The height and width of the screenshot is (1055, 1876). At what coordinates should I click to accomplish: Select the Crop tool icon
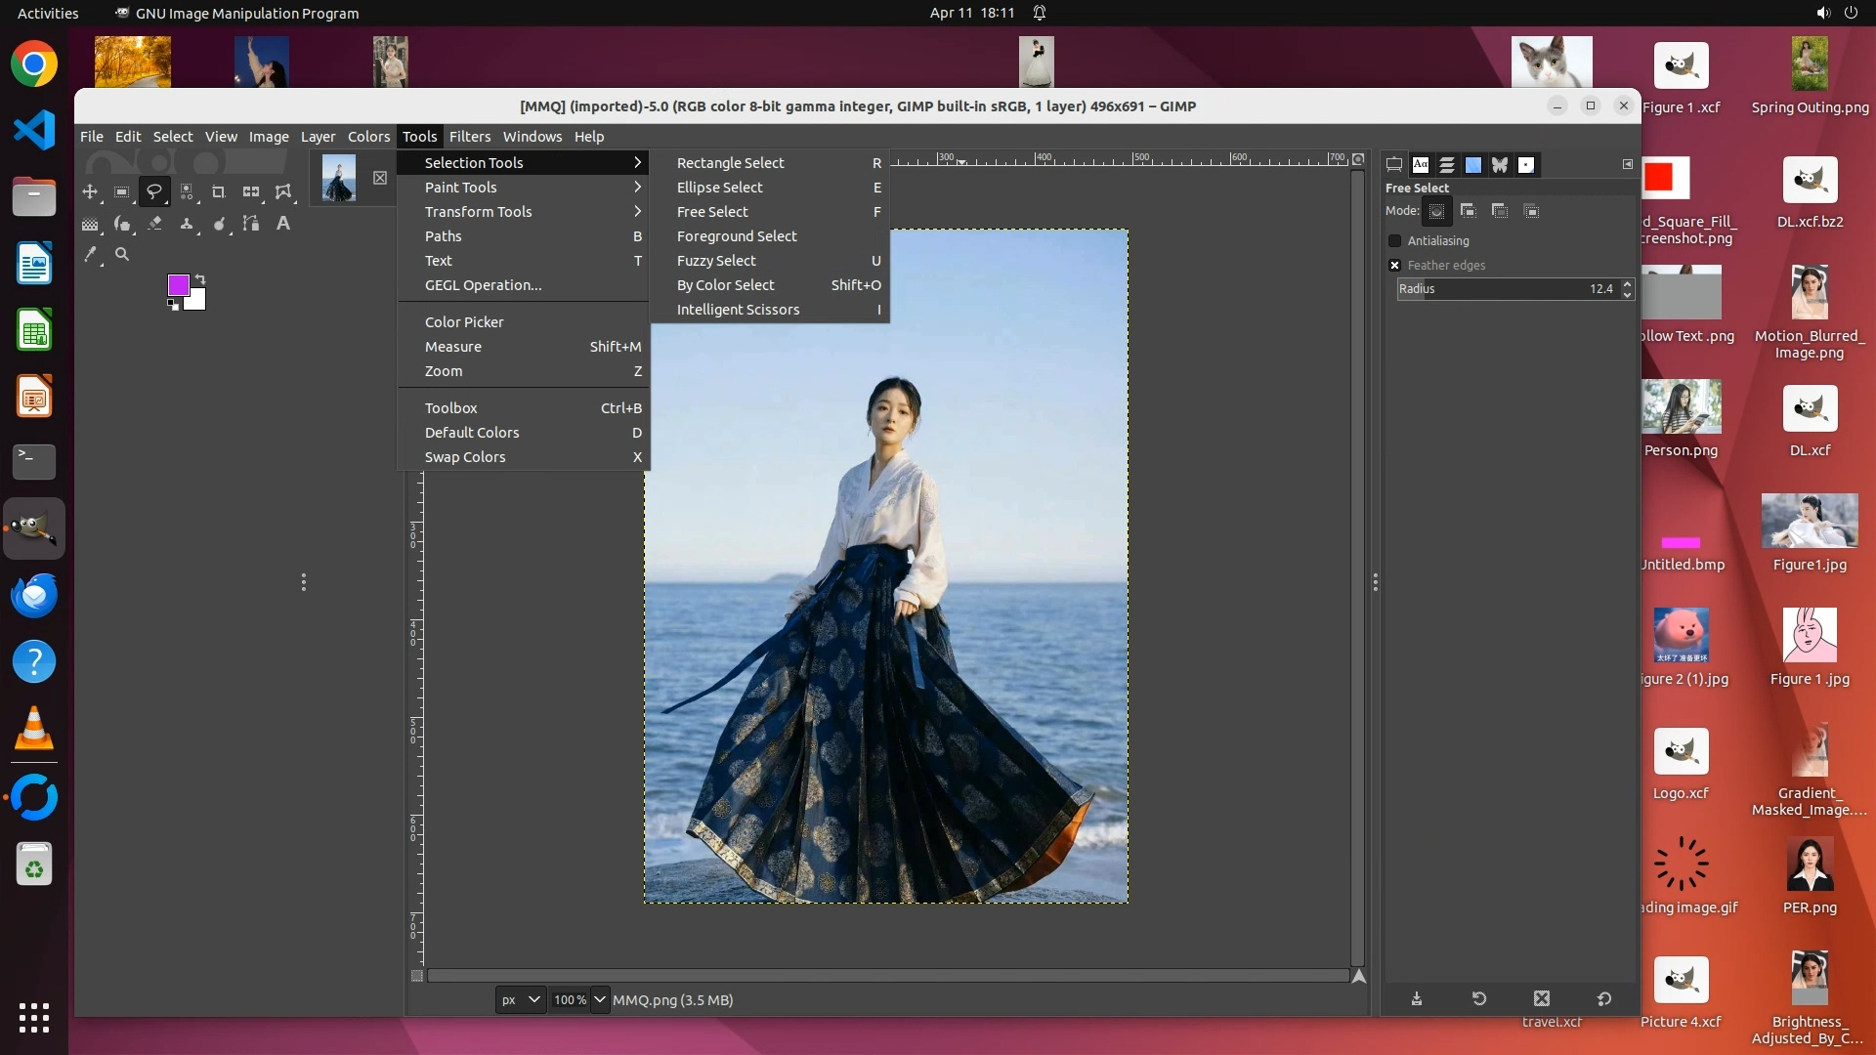219,192
